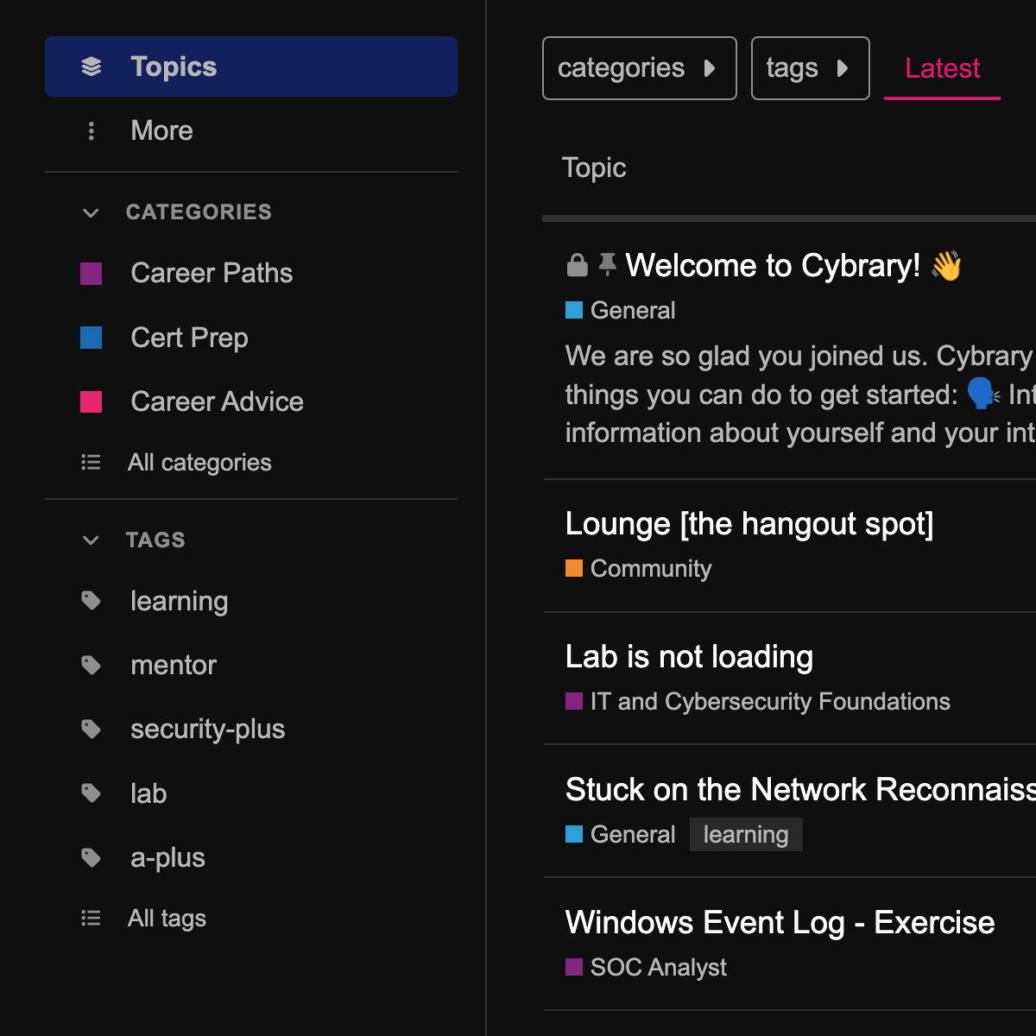
Task: Click the list icon beside All categories
Action: (91, 463)
